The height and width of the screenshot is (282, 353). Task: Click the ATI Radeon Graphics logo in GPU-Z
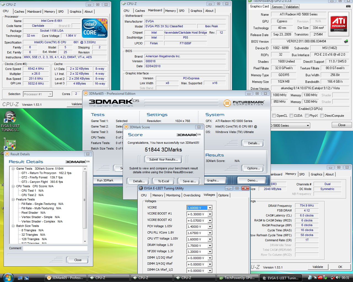pos(339,24)
